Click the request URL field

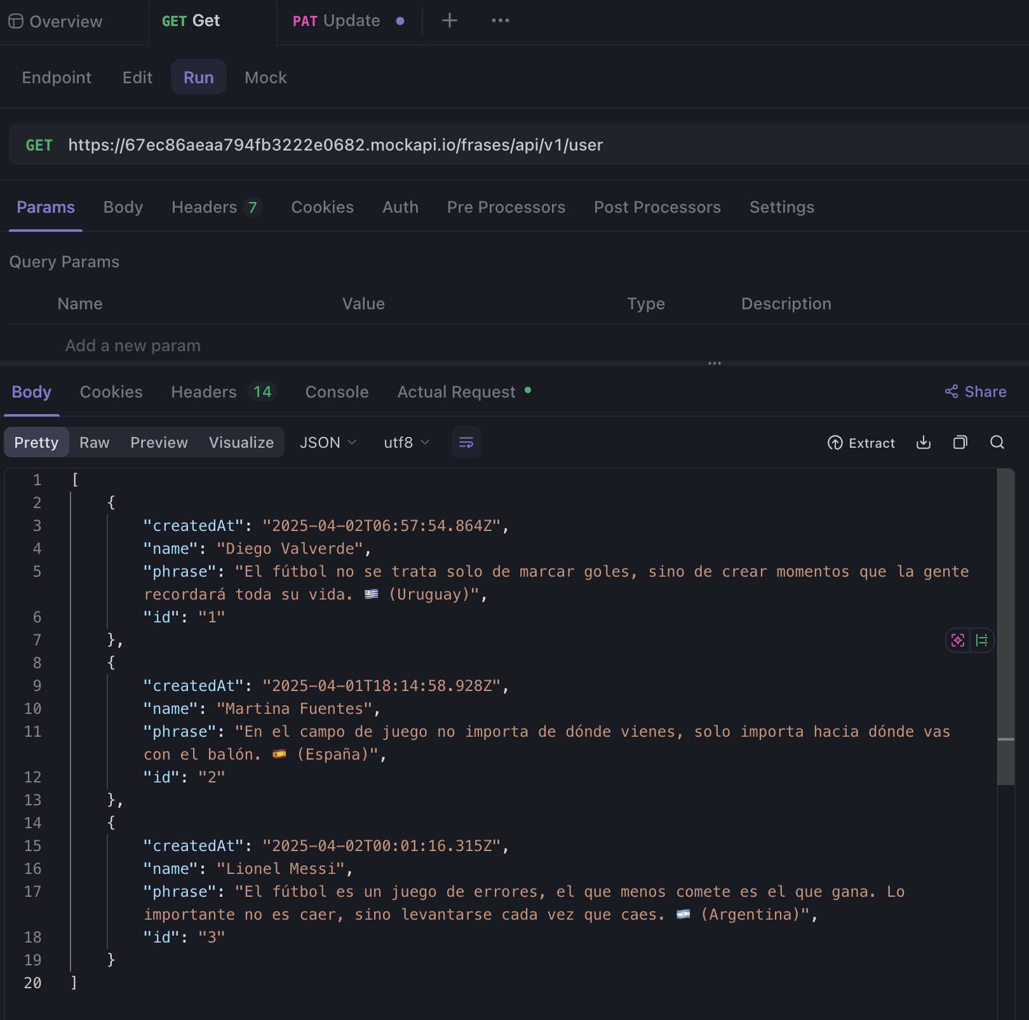[335, 145]
